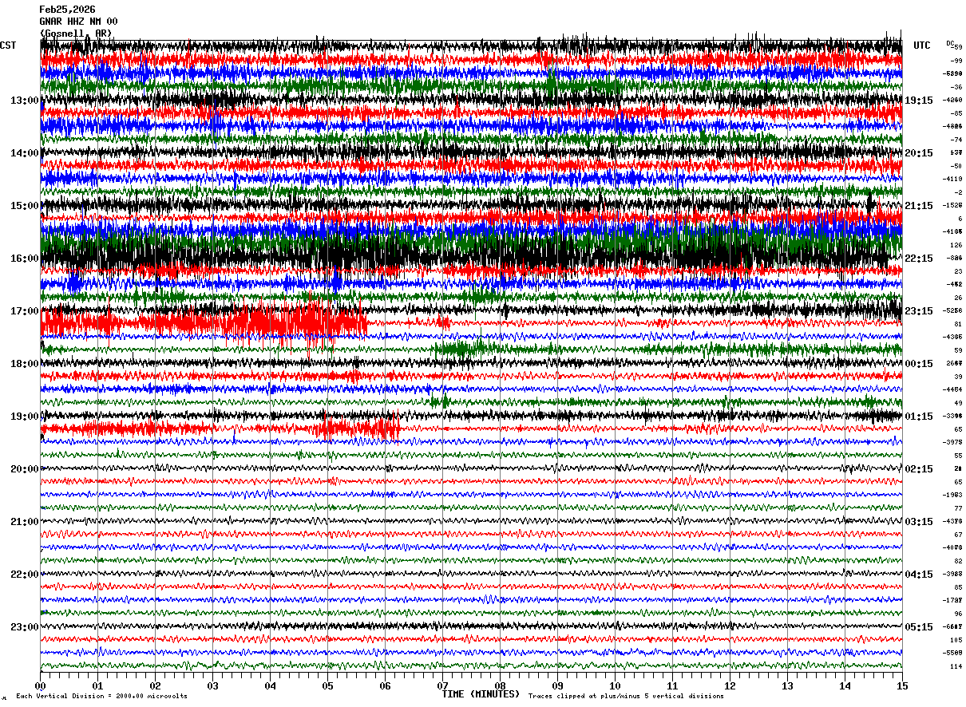The width and height of the screenshot is (966, 707).
Task: Click the 15:00 CST time label
Action: point(25,206)
